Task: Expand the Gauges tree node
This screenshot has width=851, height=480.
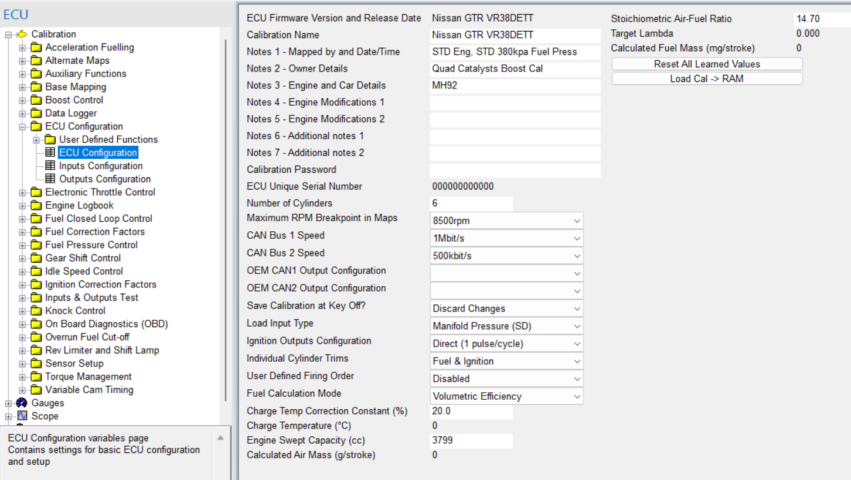Action: point(8,403)
